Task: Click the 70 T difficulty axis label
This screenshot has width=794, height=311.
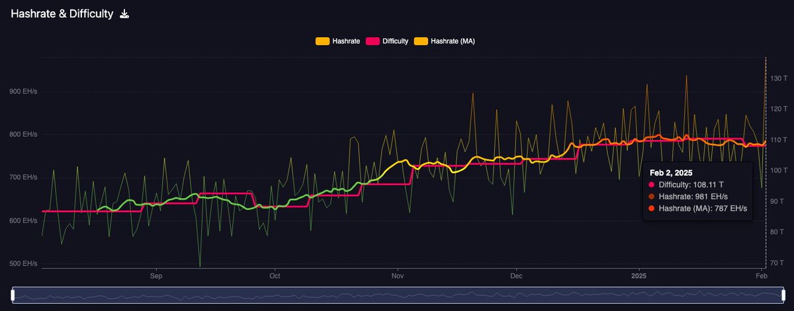Action: click(x=778, y=263)
